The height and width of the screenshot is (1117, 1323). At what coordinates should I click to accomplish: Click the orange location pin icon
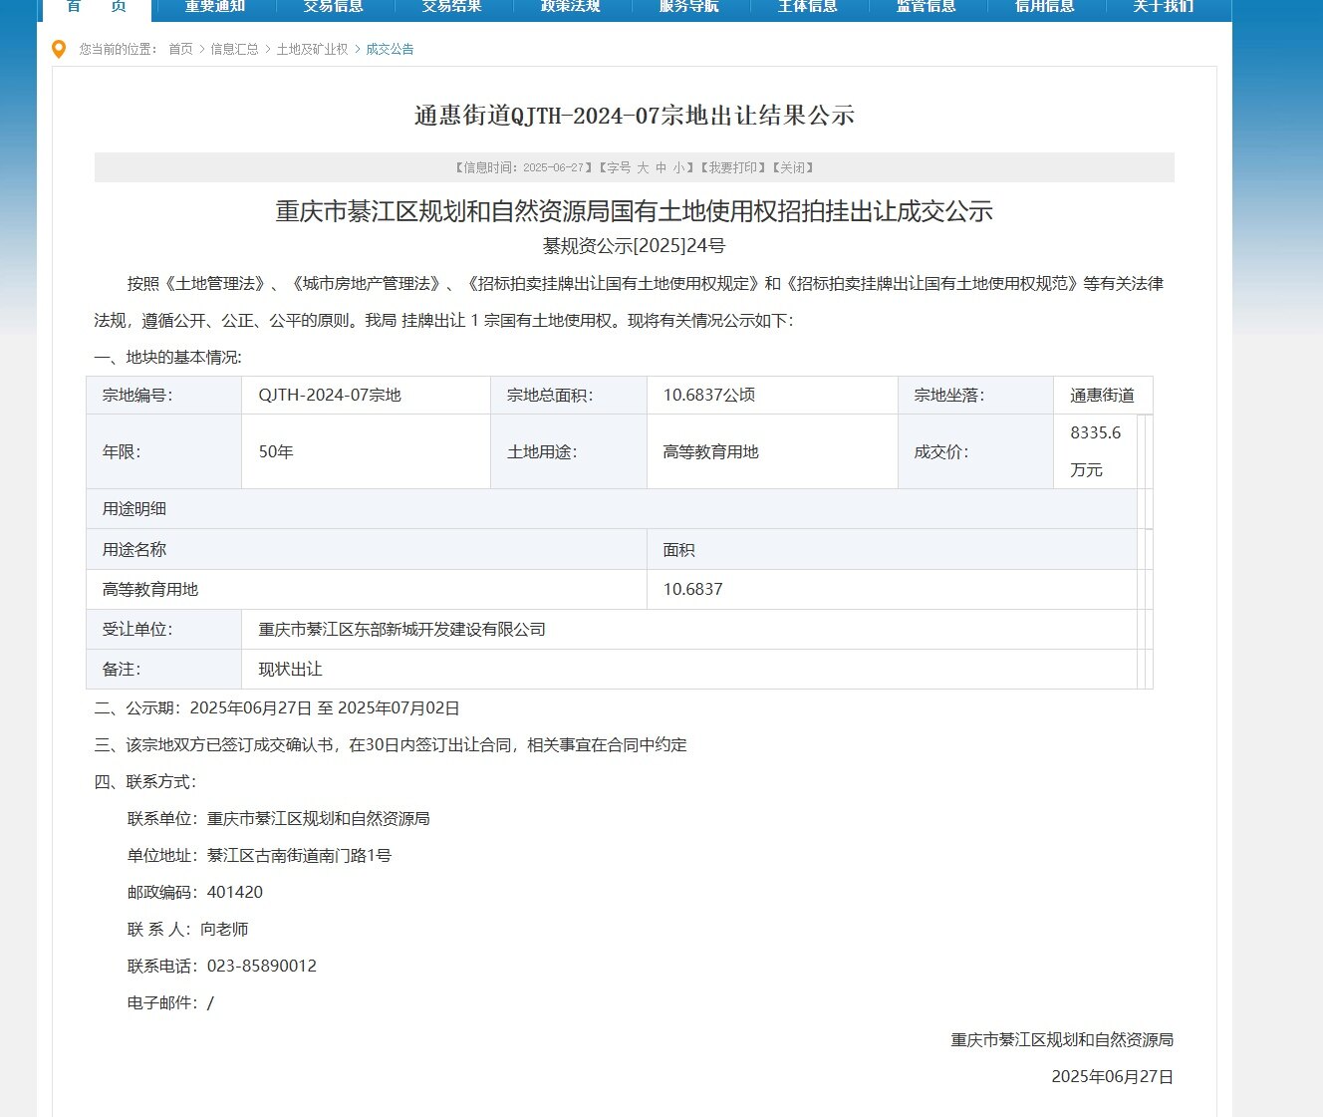[59, 49]
